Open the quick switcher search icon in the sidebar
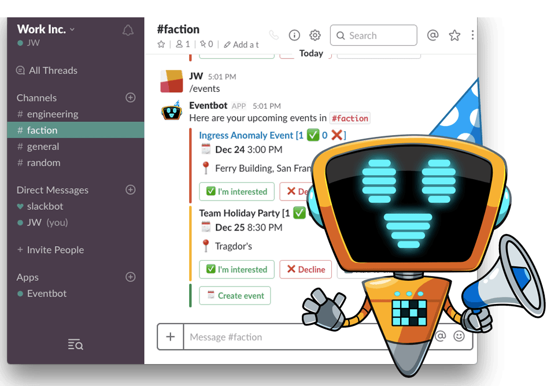 [75, 344]
